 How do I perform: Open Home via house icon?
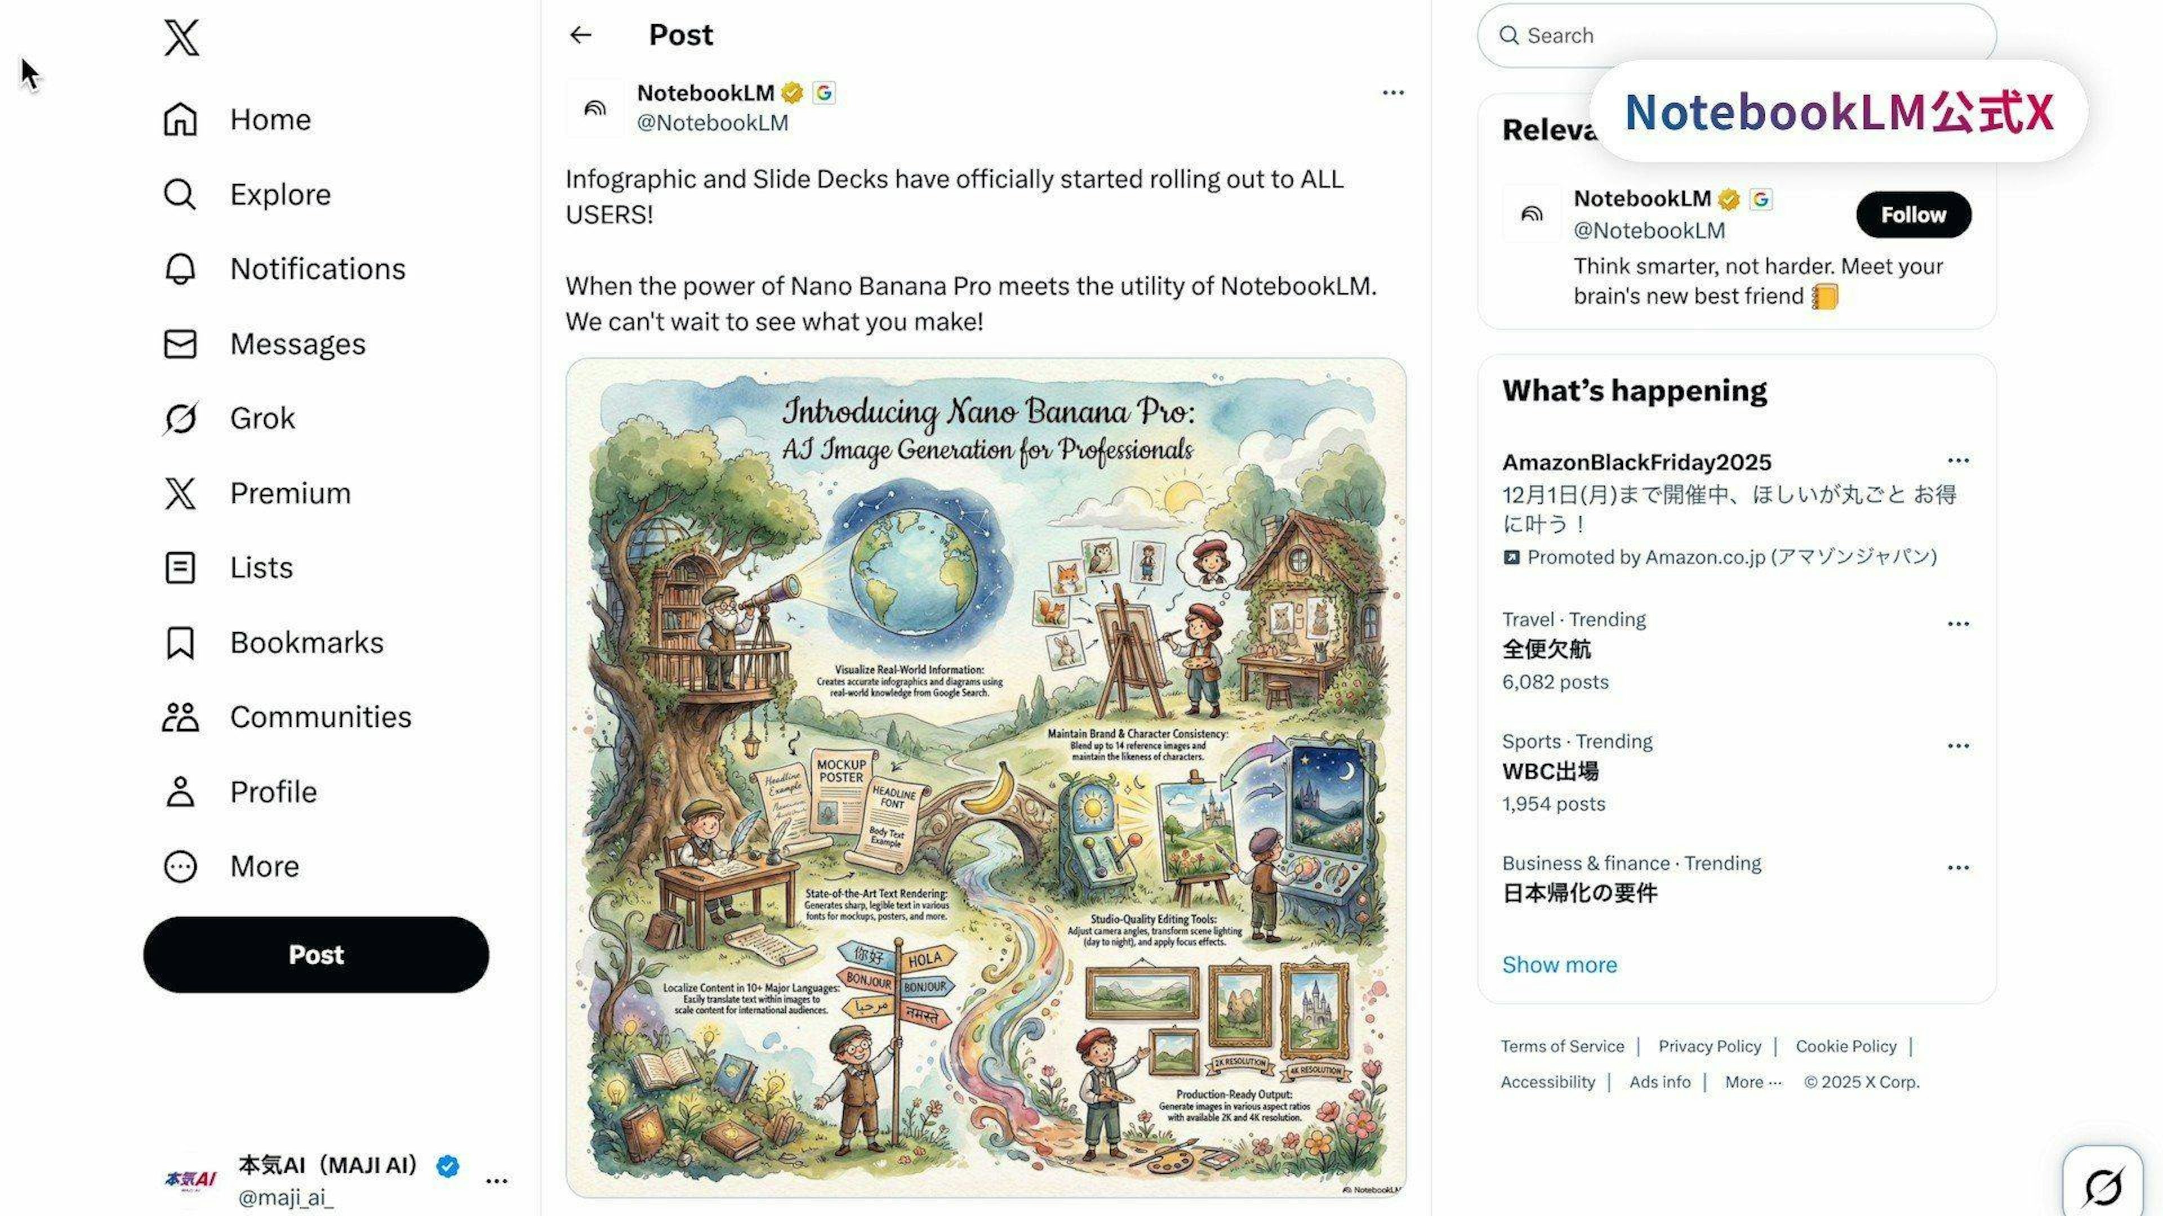[x=180, y=119]
